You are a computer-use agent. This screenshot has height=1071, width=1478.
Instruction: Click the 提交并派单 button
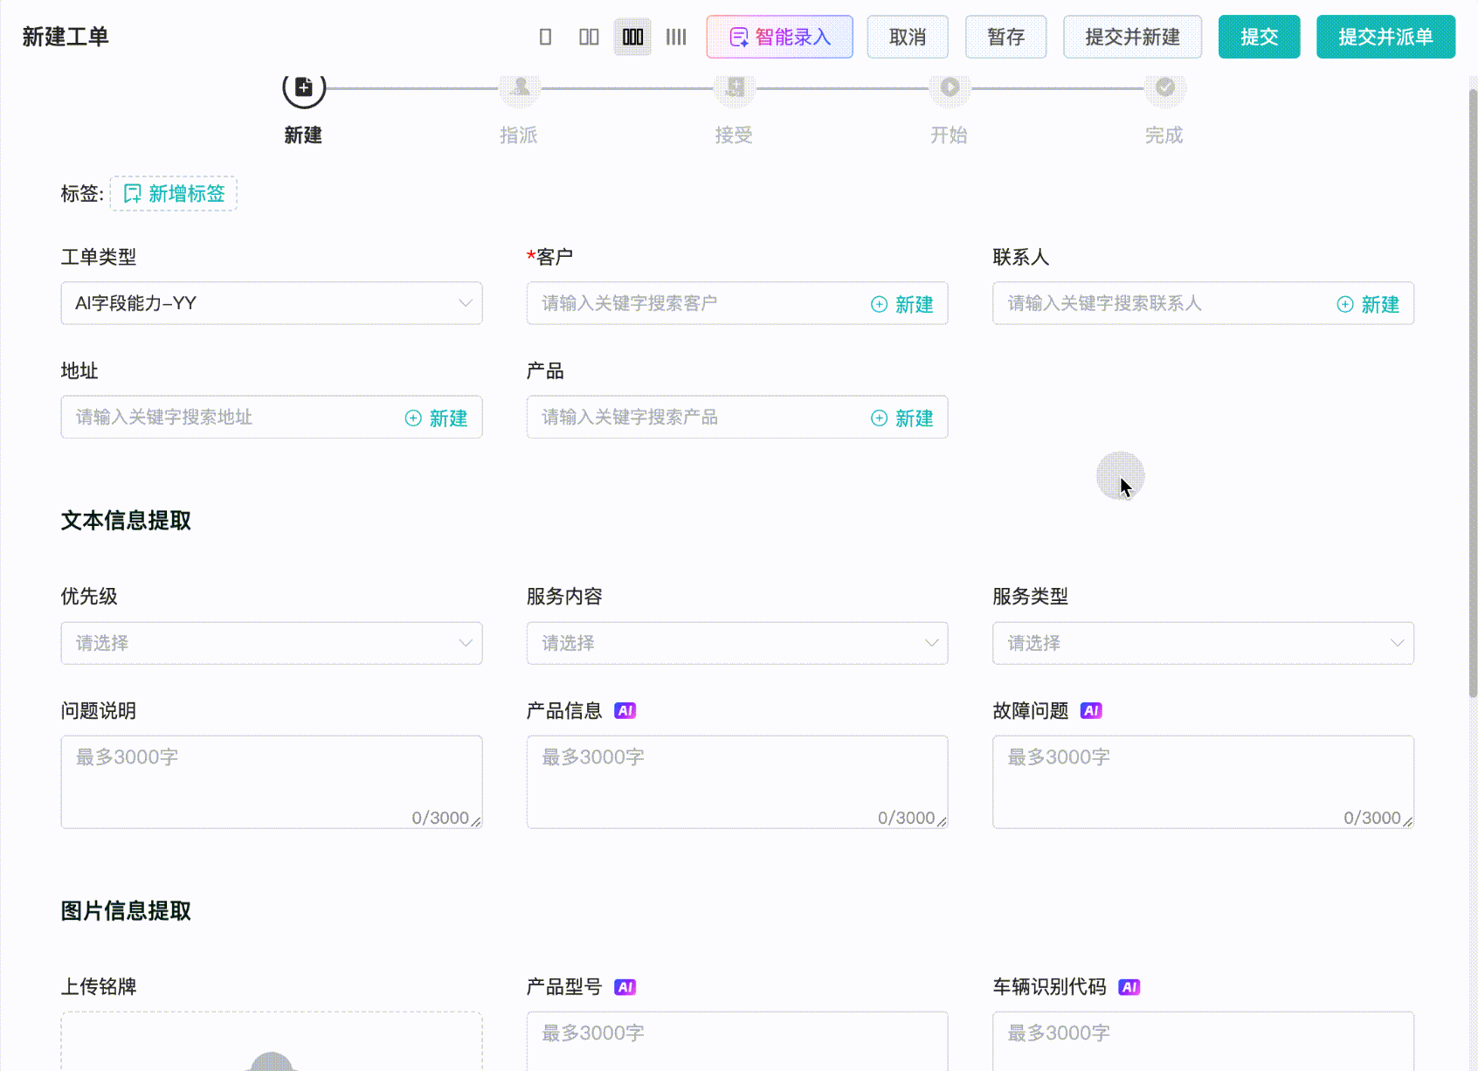point(1385,37)
